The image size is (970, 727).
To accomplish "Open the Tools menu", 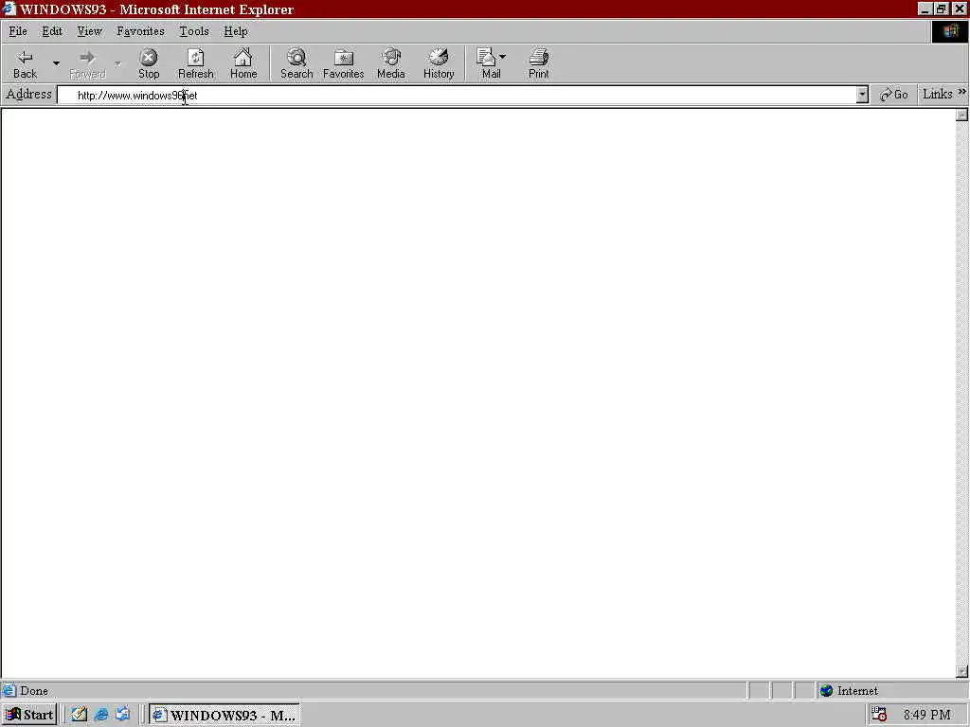I will pos(193,31).
